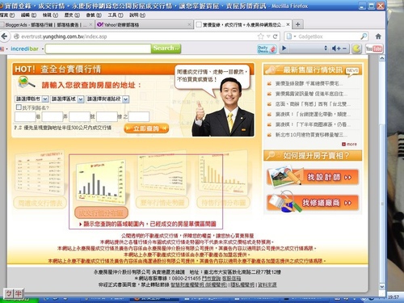Increase volume with the plus icon
Viewport: 404px width, 303px height.
pos(339,48)
